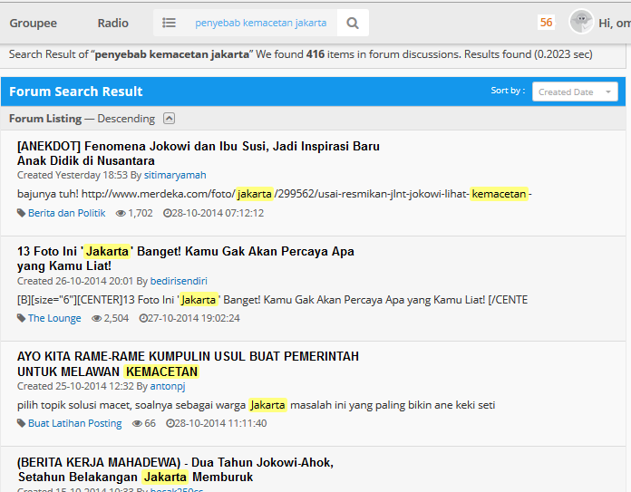Open The Lounge forum category
Viewport: 631px width, 492px height.
54,318
